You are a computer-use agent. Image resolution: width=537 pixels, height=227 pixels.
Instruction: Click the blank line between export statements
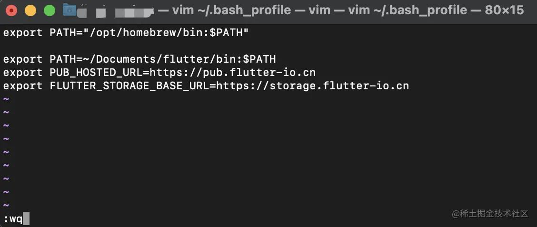[268, 46]
